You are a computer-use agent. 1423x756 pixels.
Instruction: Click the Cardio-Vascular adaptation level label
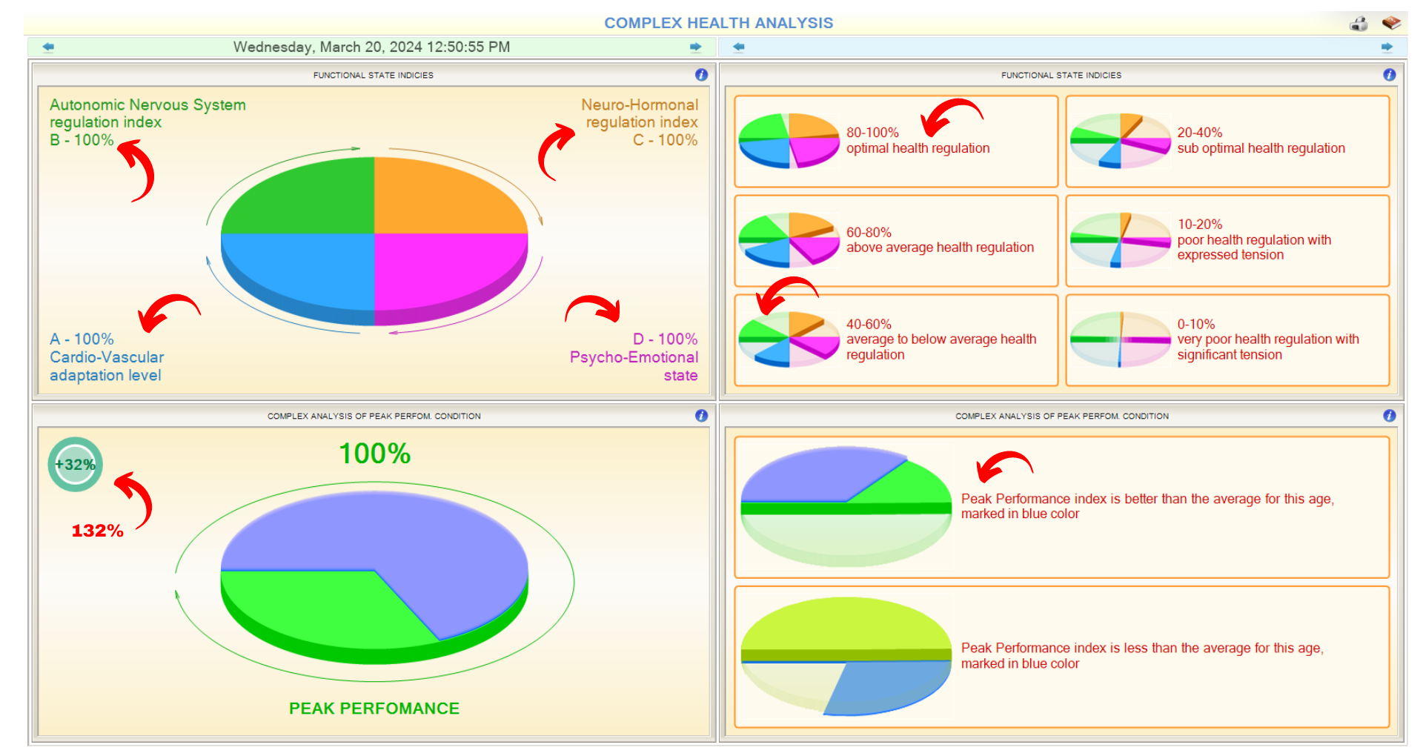tap(107, 357)
